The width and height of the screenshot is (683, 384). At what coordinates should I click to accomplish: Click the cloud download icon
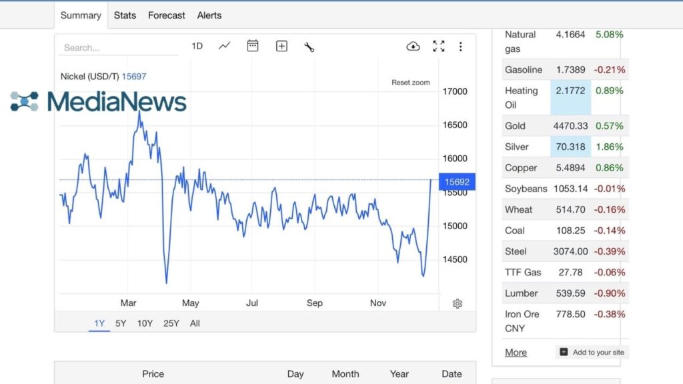[413, 46]
